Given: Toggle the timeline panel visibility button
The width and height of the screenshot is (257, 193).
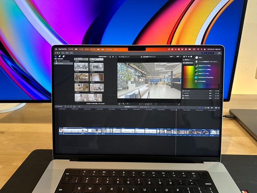Looking at the screenshot, I should [x=208, y=53].
